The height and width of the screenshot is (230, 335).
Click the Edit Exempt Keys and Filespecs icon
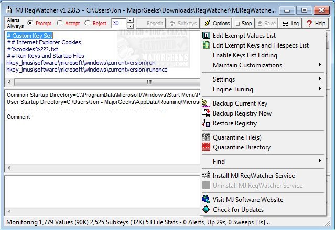206,45
